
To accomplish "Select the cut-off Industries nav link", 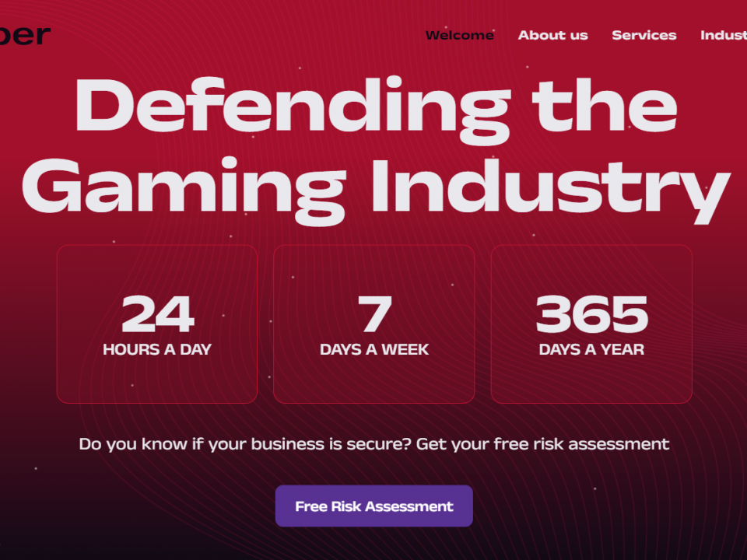I will click(x=723, y=35).
